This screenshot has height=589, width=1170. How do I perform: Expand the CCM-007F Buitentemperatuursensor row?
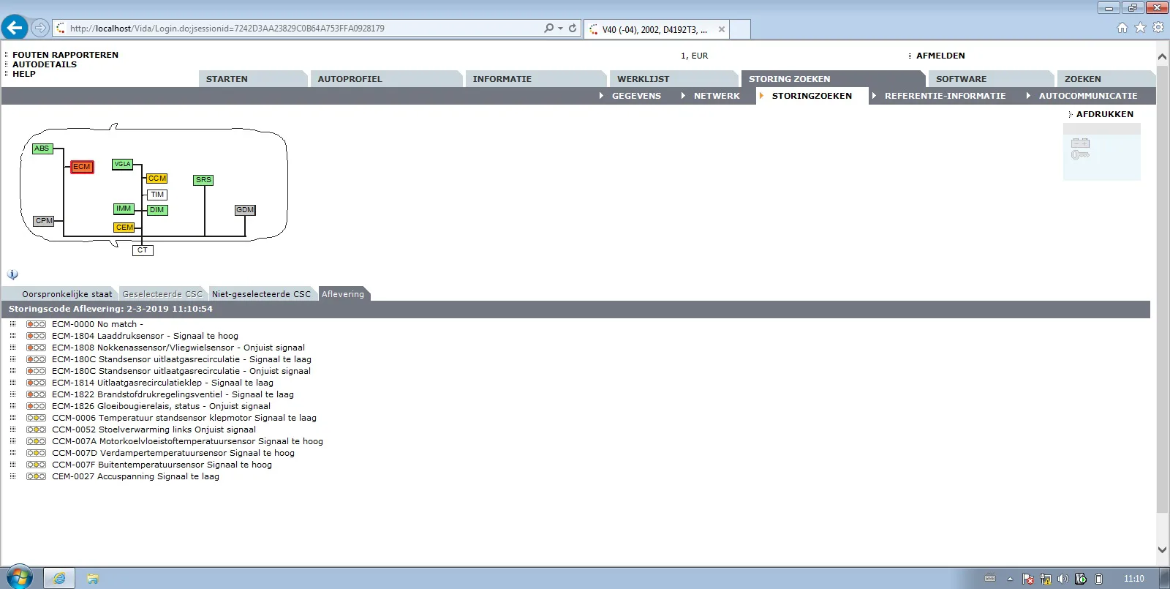coord(12,465)
